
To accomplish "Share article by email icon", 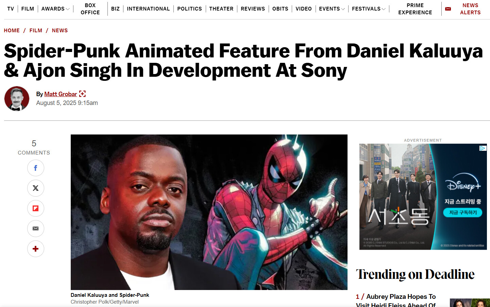I will tap(36, 229).
